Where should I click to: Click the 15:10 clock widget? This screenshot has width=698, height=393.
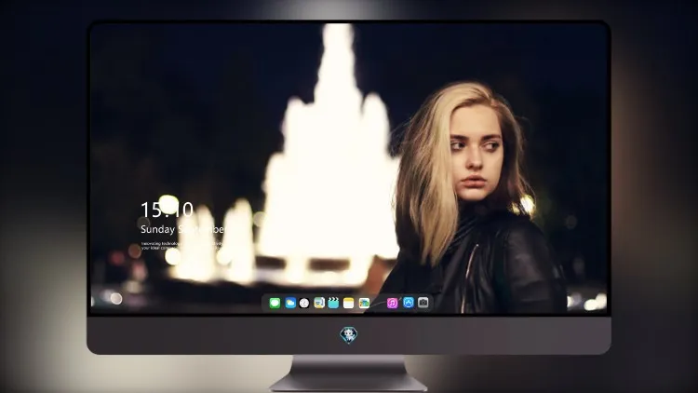click(167, 210)
